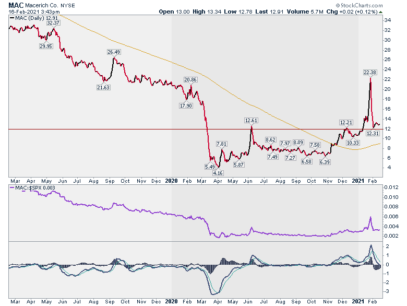
Task: Click the 2020 label on bottom time axis
Action: pos(171,302)
